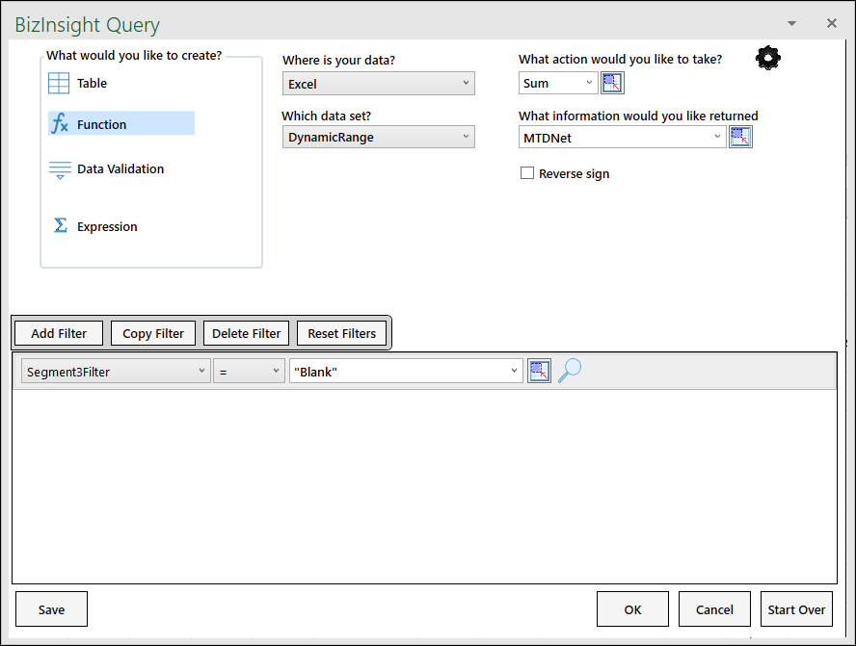Open the DynamicRange data set dropdown
856x646 pixels.
click(378, 137)
